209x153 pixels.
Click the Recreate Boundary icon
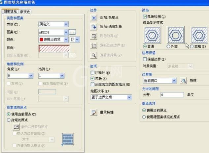[x=94, y=45]
